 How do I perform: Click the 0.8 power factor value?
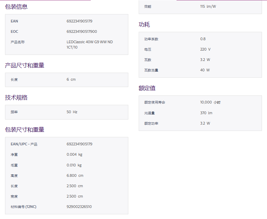(203, 39)
